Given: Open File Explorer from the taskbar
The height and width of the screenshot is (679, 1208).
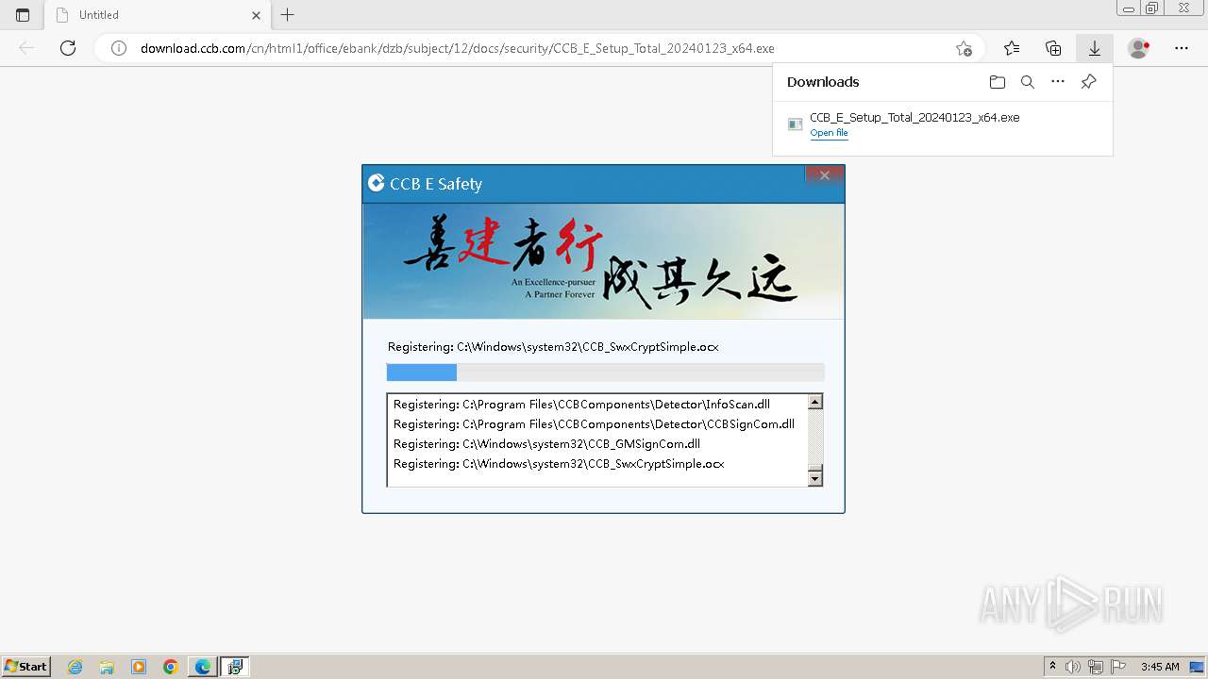Looking at the screenshot, I should pyautogui.click(x=107, y=667).
